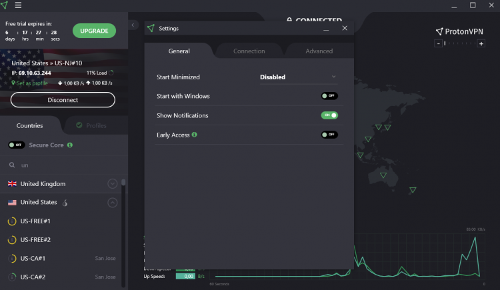Click the map zoom slider track
Viewport: 500px width, 290px height.
point(460,43)
